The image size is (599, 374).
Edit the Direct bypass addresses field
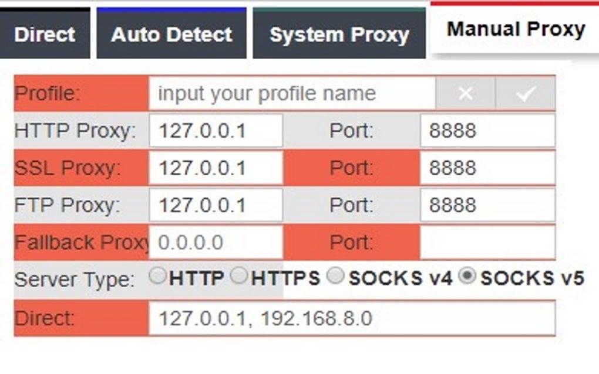[351, 318]
